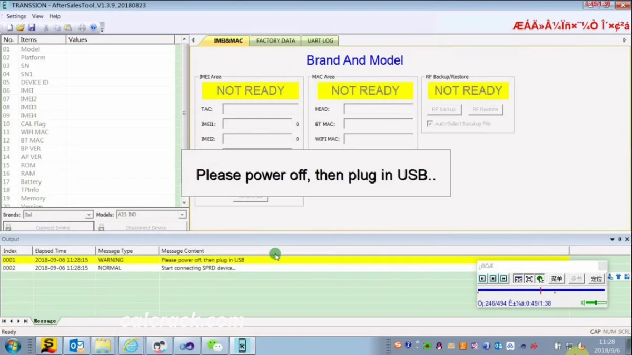Open the Settings menu
Image resolution: width=632 pixels, height=355 pixels.
point(16,16)
